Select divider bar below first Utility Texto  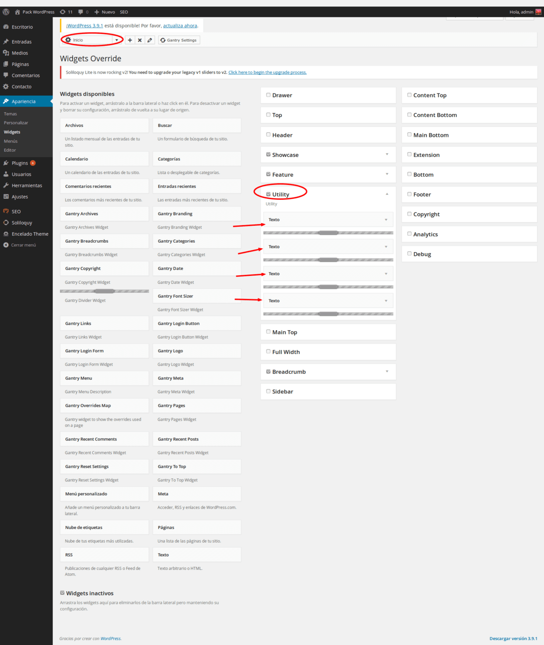[328, 233]
